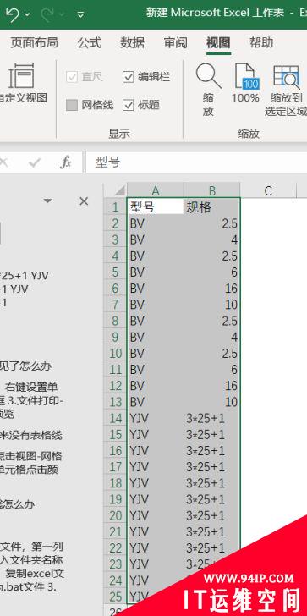The width and height of the screenshot is (307, 616).
Task: Open the 数据 ribbon tab
Action: (132, 42)
